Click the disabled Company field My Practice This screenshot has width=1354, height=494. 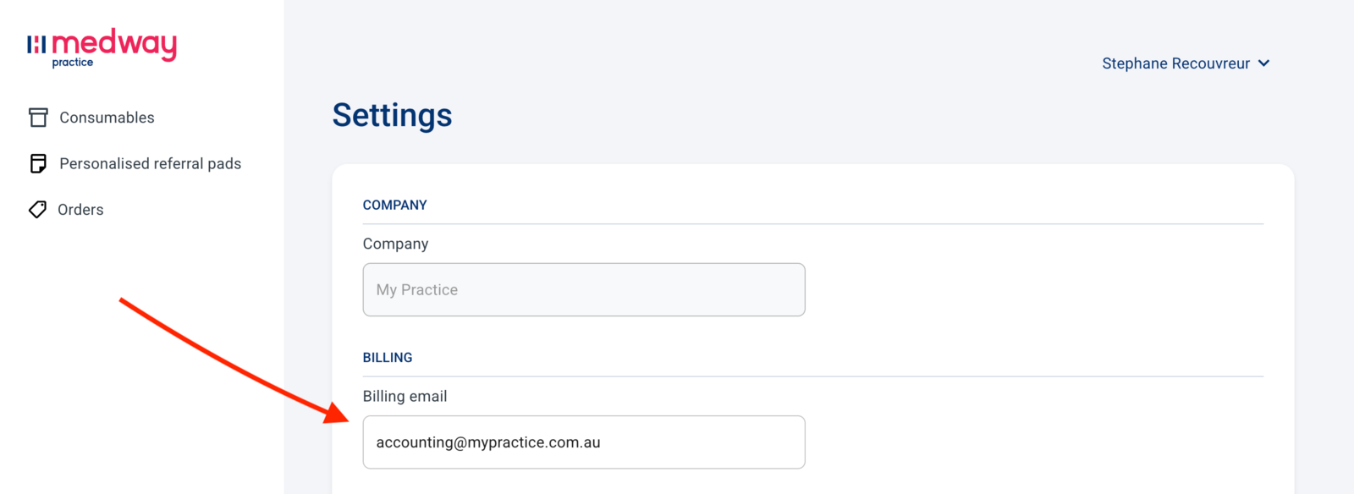[x=584, y=289]
